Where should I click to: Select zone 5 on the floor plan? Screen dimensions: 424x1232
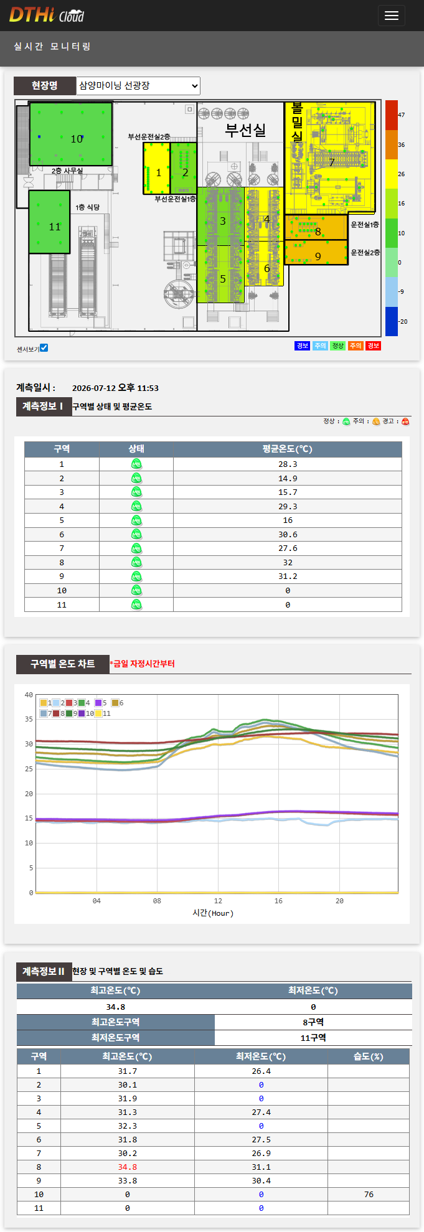[221, 274]
